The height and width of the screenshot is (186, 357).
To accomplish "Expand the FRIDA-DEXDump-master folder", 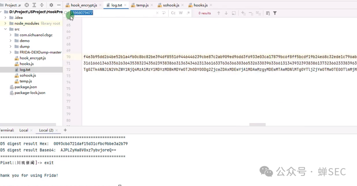I will point(11,52).
